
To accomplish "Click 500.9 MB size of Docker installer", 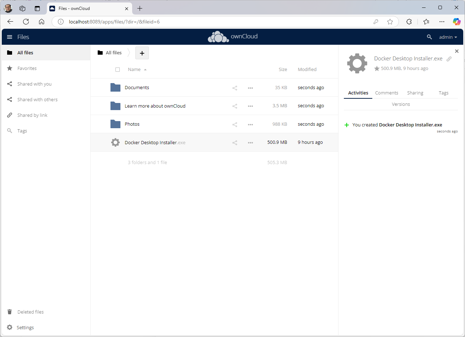I will coord(277,142).
